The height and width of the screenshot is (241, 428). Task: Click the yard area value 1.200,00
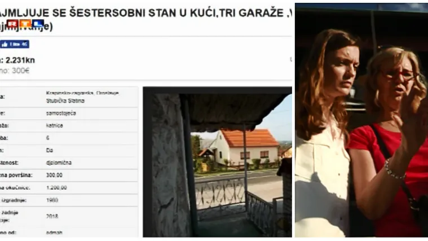pos(56,188)
